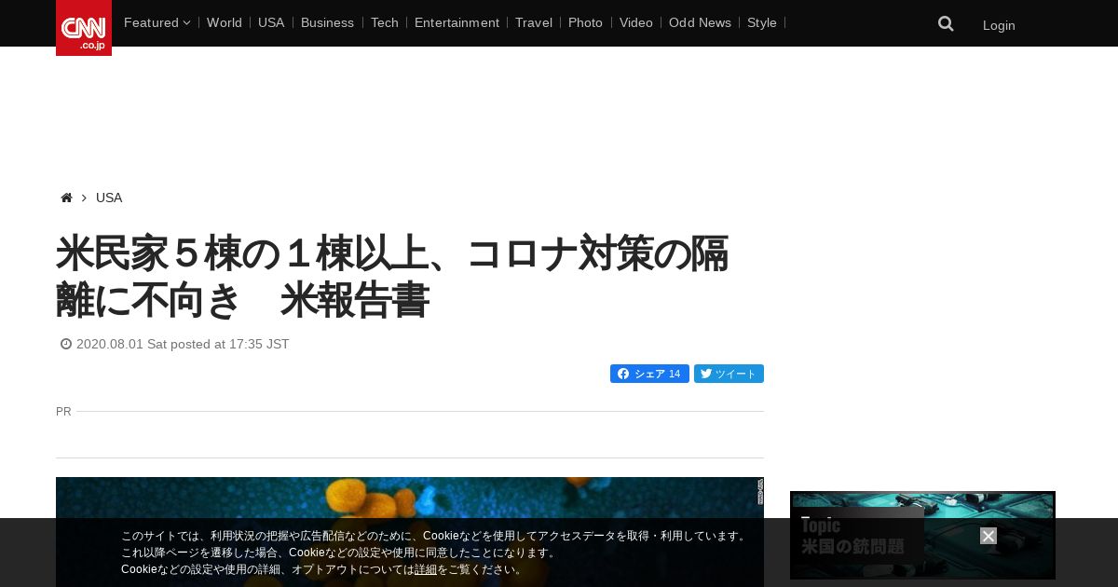1118x587 pixels.
Task: Select the Style menu item
Action: tap(762, 22)
